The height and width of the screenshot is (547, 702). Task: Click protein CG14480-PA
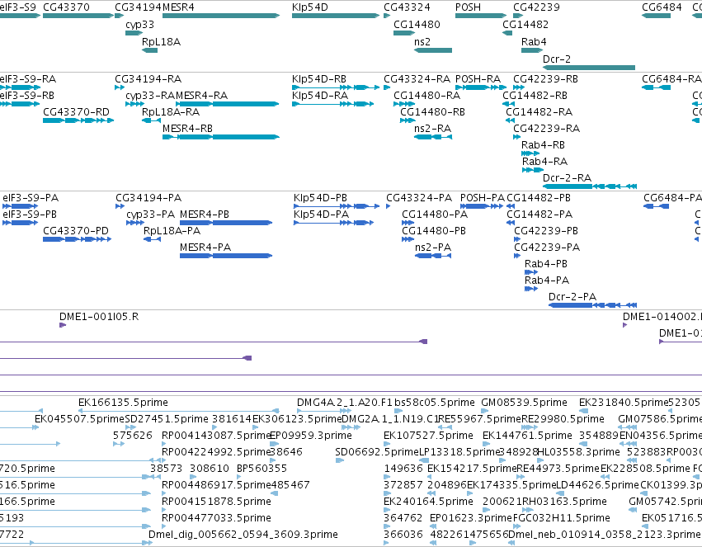(x=408, y=223)
